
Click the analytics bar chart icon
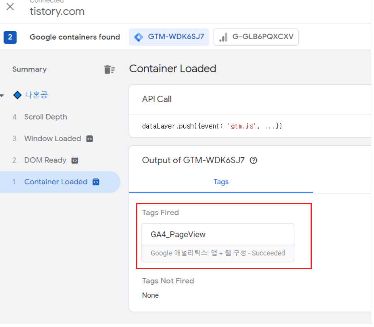tap(223, 37)
